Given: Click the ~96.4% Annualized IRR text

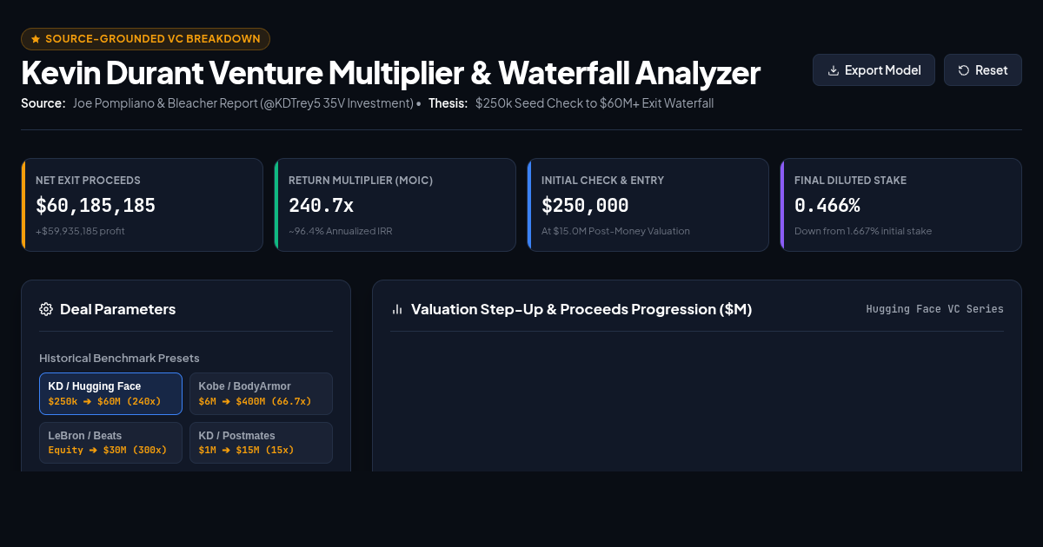Looking at the screenshot, I should tap(340, 231).
